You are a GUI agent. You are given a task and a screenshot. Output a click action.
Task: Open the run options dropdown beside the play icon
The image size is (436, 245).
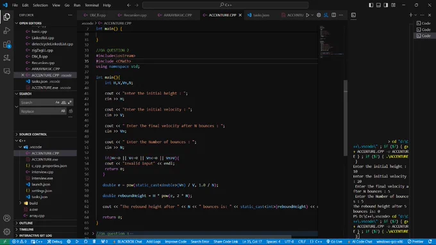[x=312, y=15]
